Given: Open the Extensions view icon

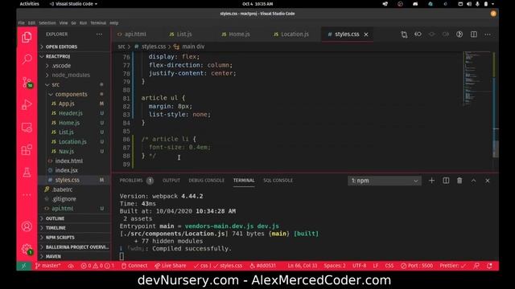Looking at the screenshot, I should click(27, 150).
